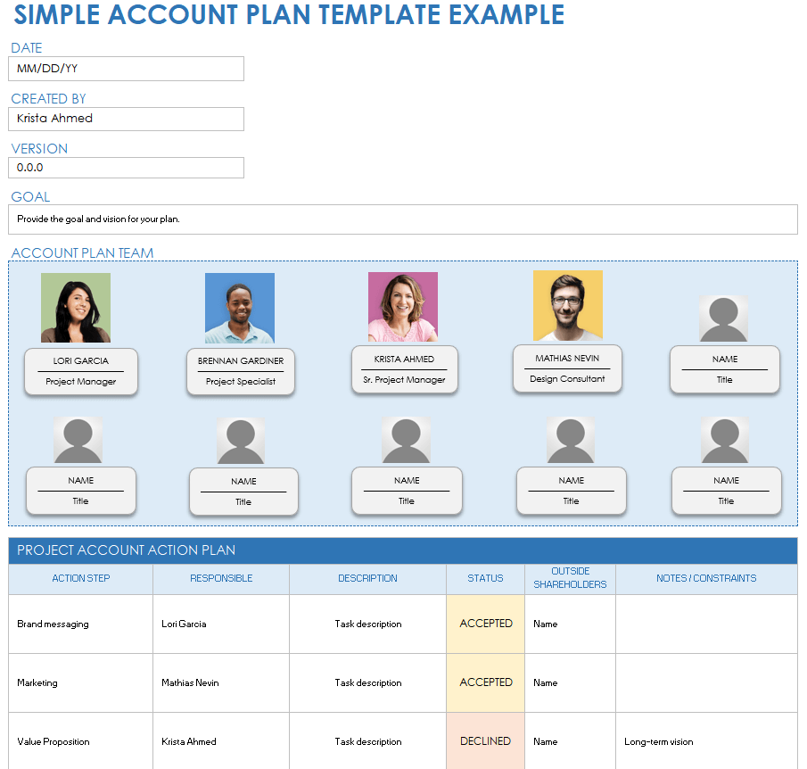
Task: Click the Goal description text box
Action: click(403, 219)
